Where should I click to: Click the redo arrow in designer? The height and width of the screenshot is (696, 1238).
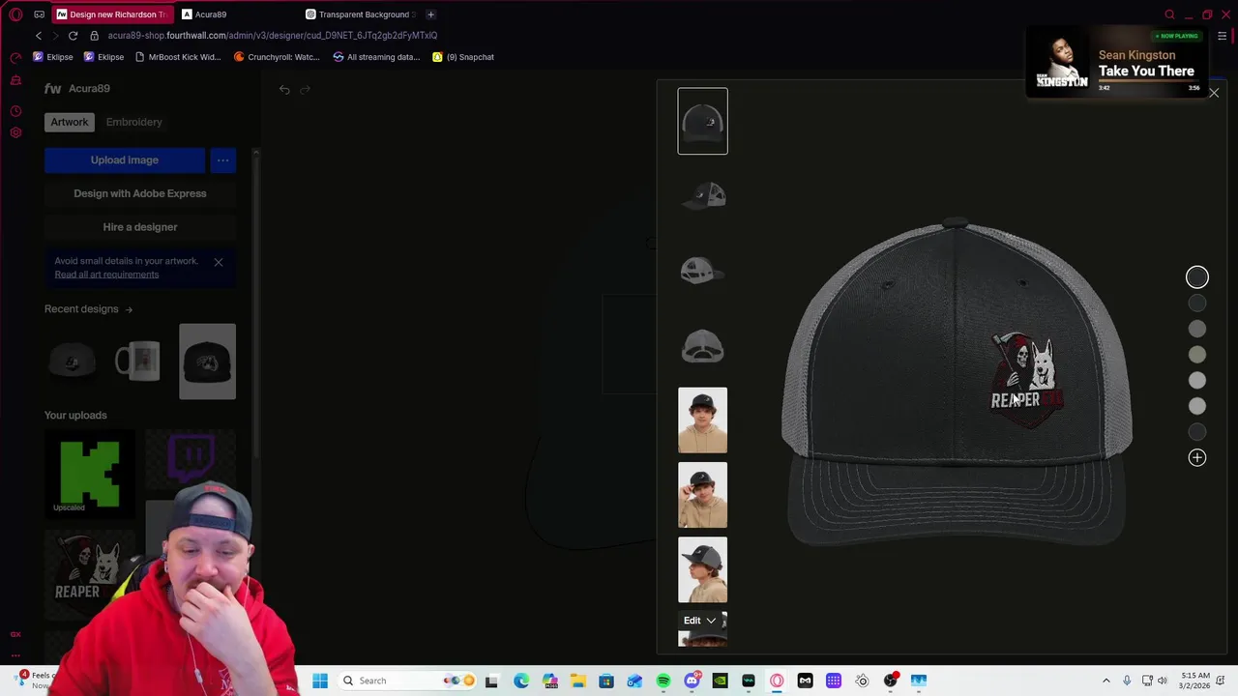coord(305,90)
